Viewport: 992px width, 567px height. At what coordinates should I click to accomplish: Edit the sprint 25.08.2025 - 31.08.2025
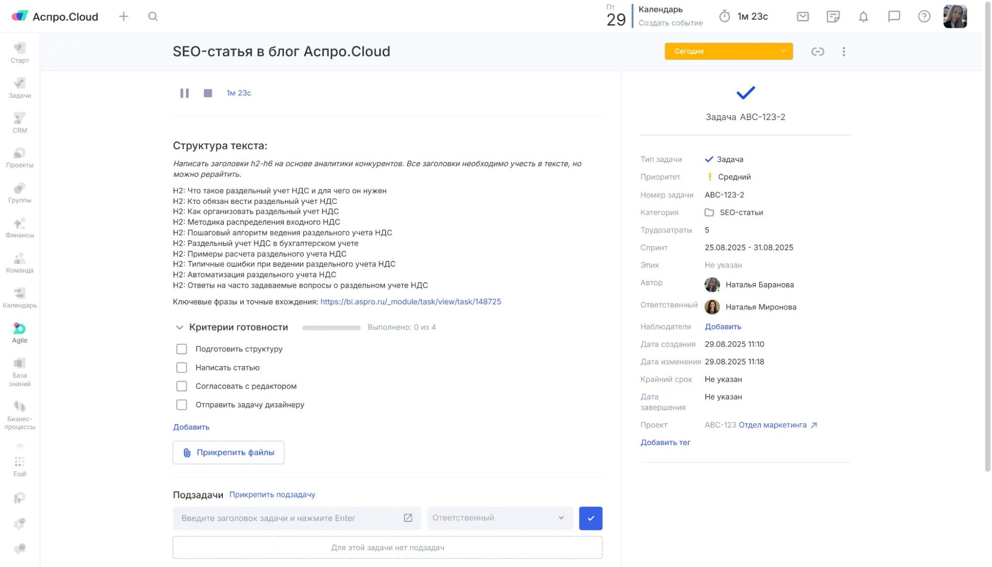tap(749, 248)
